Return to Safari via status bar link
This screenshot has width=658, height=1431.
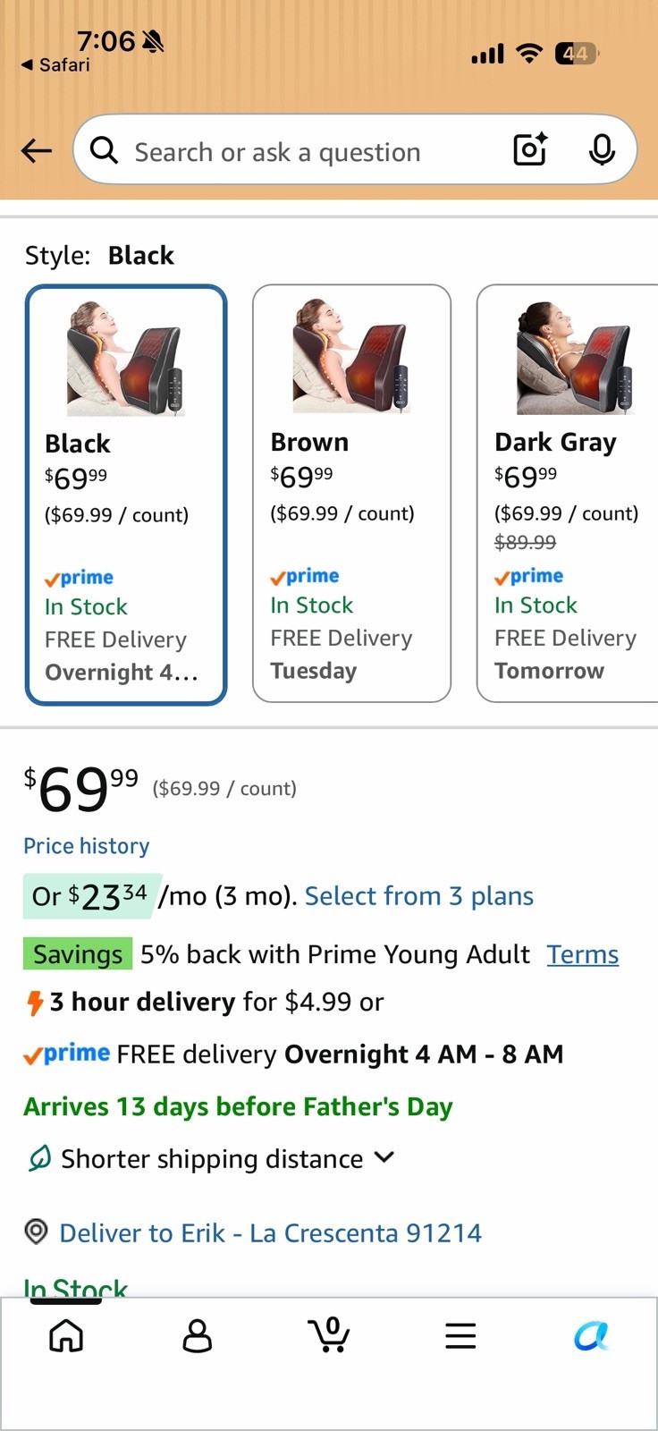coord(55,65)
